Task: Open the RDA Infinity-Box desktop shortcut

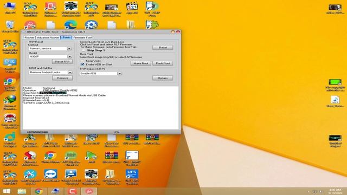Action: pyautogui.click(x=30, y=9)
